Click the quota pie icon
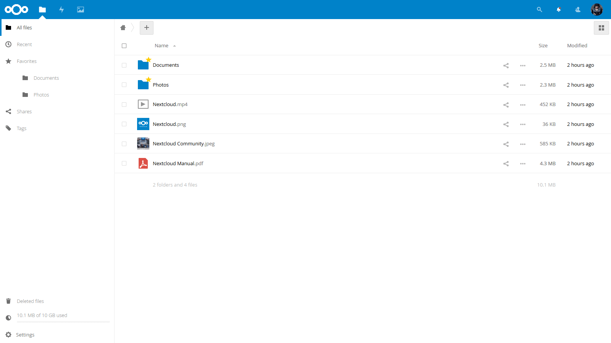 pos(8,318)
